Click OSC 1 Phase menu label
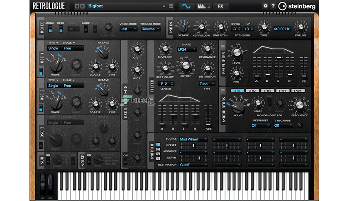347x201 pixels. (x=69, y=43)
